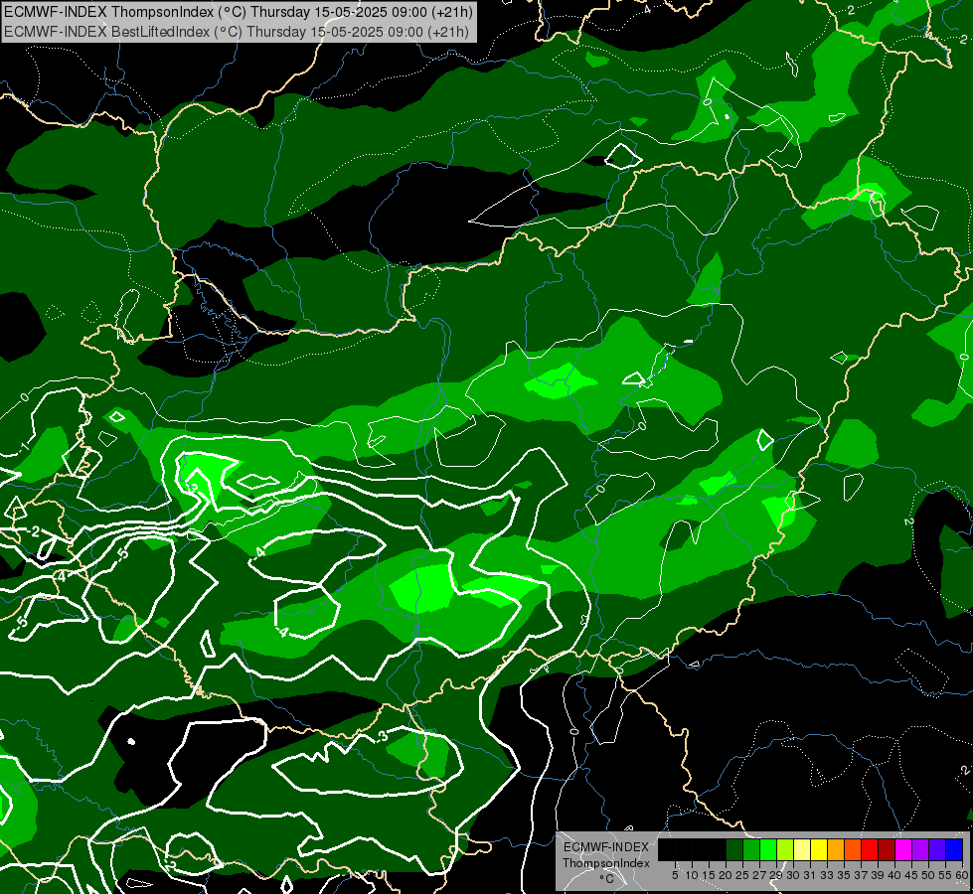Image resolution: width=973 pixels, height=894 pixels.
Task: Select the violet 50–55 legend swatch
Action: (937, 849)
